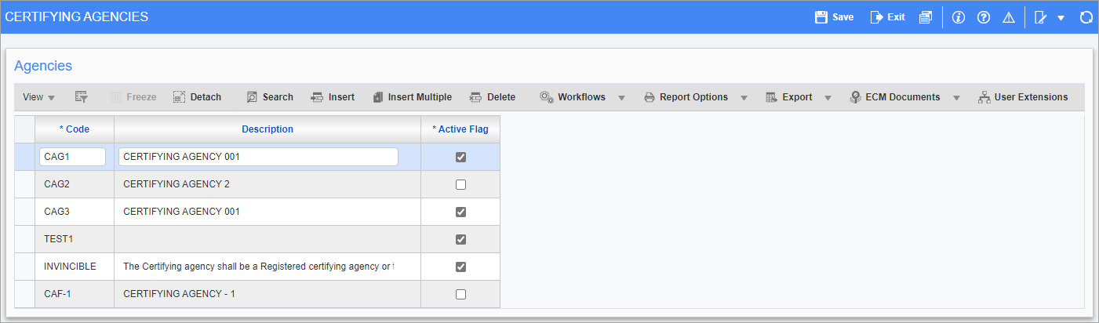
Task: Uncheck Active Flag for CAG1
Action: [460, 157]
